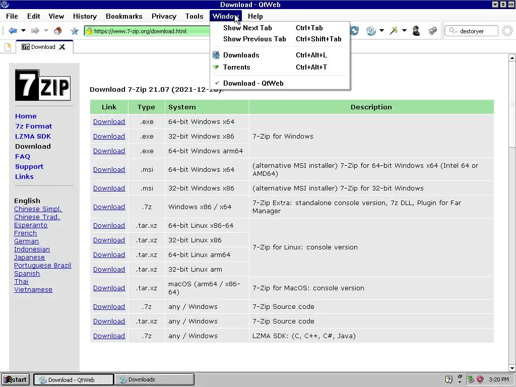This screenshot has width=516, height=387.
Task: Open the Privacy menu
Action: point(164,16)
